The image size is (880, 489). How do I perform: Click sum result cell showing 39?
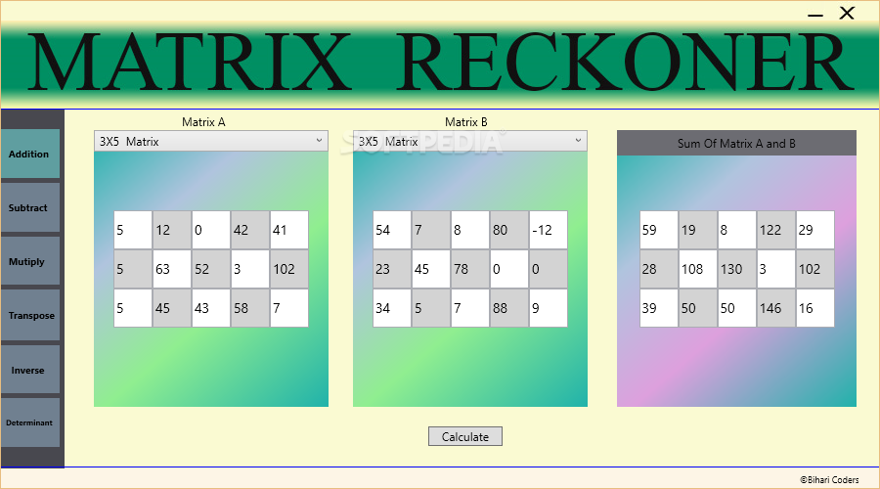pos(659,308)
